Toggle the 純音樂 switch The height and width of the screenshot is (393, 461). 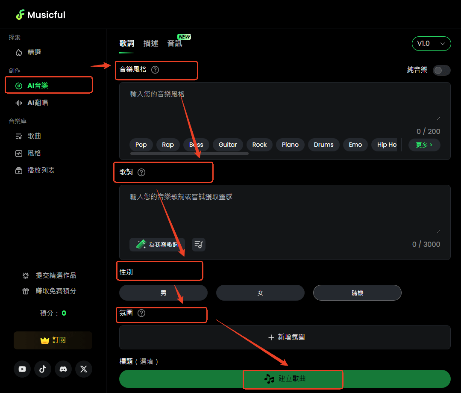[441, 70]
